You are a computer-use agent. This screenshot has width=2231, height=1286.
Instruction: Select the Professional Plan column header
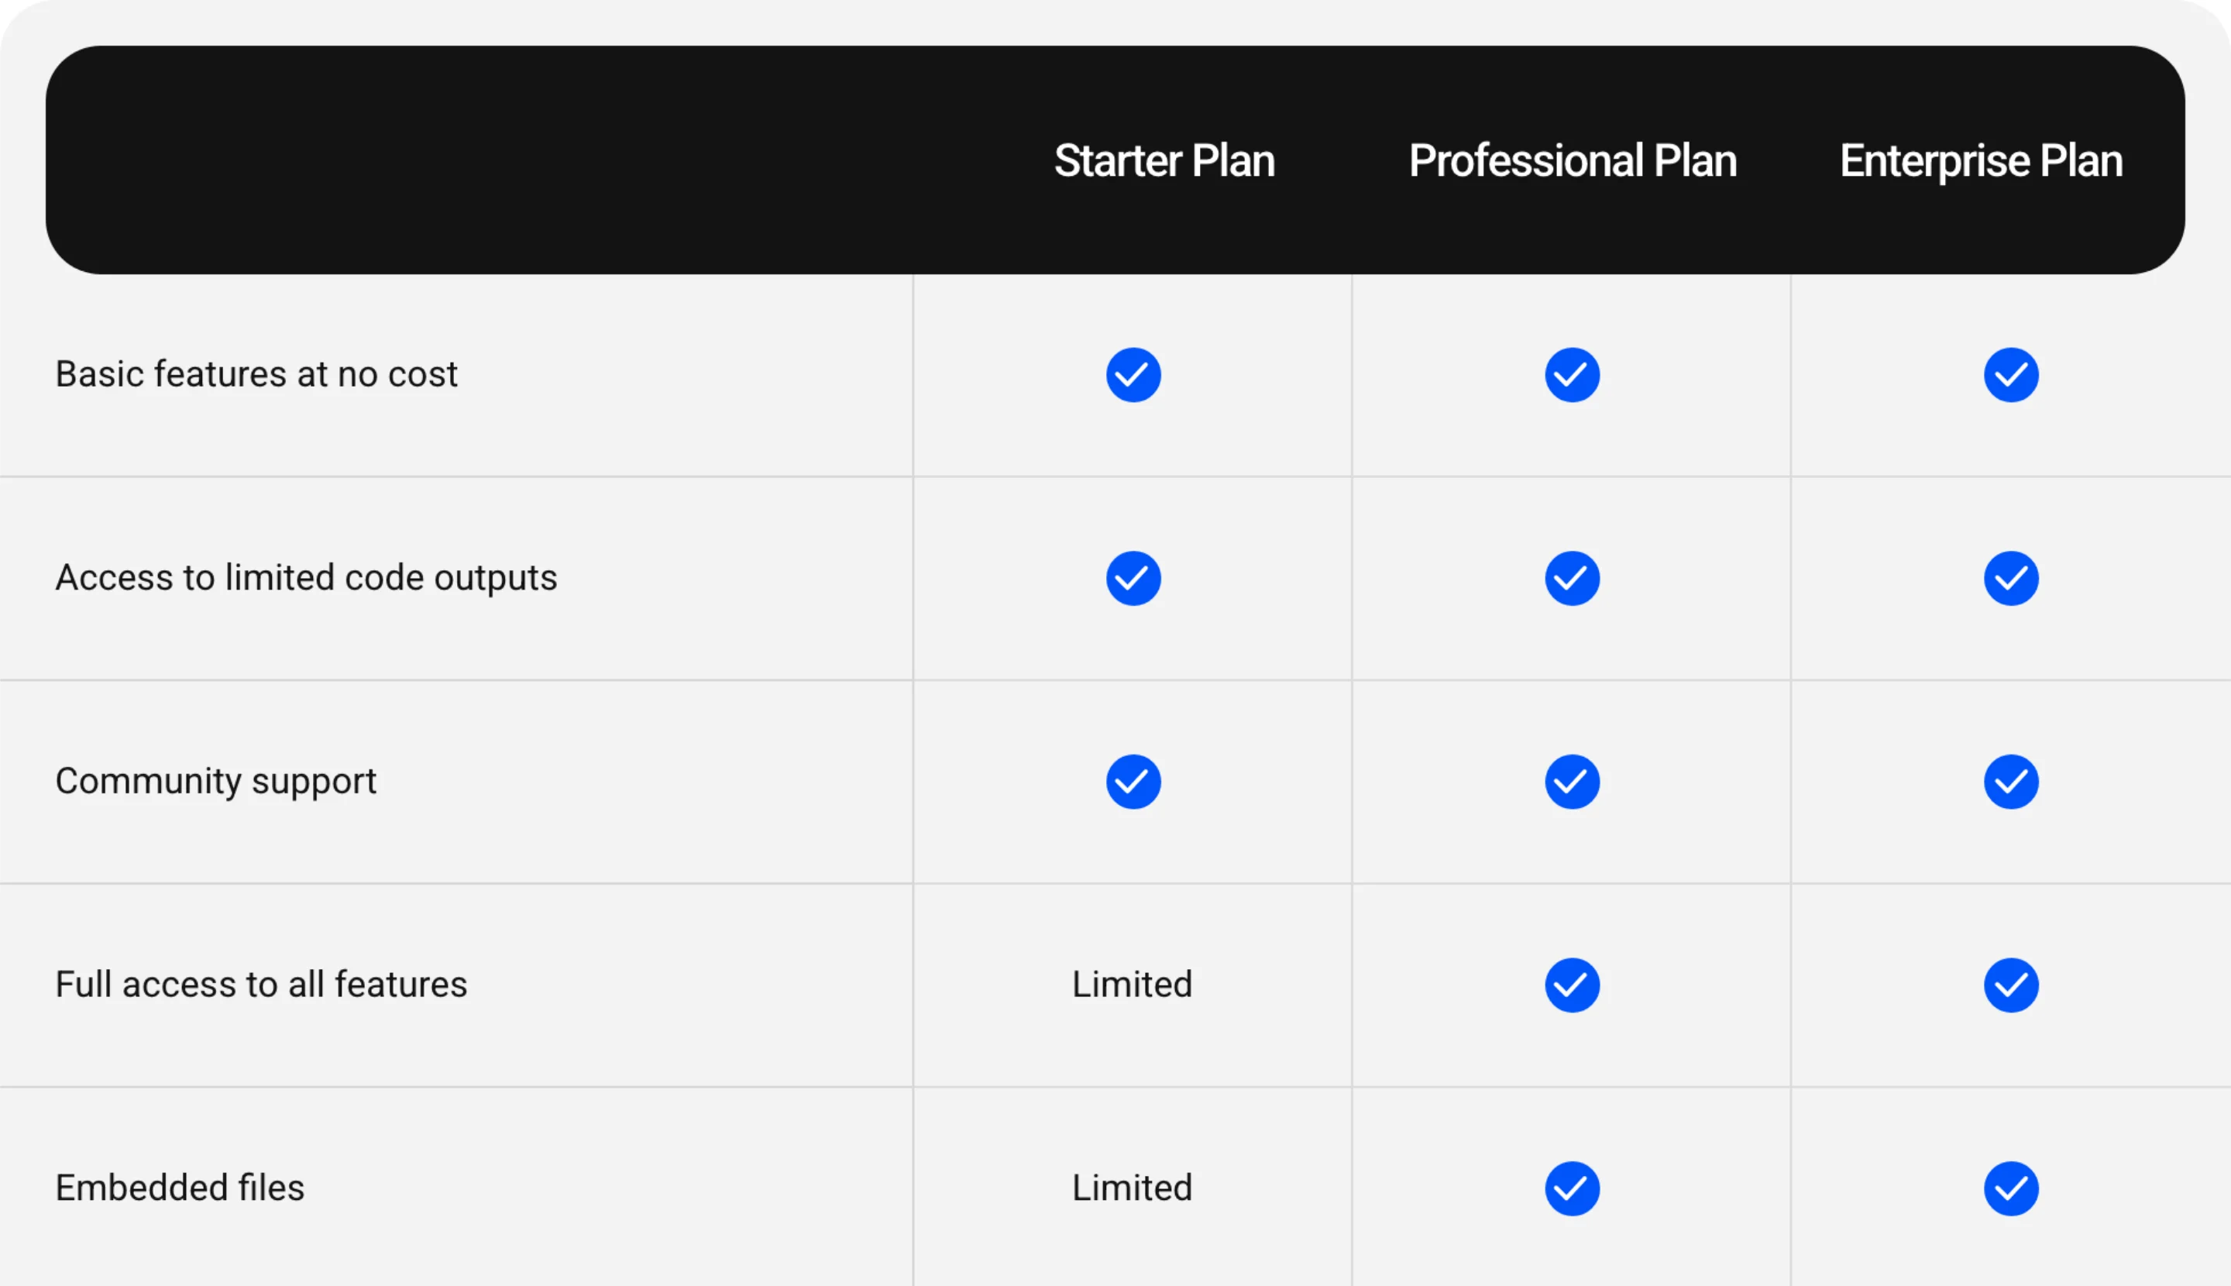pyautogui.click(x=1572, y=161)
